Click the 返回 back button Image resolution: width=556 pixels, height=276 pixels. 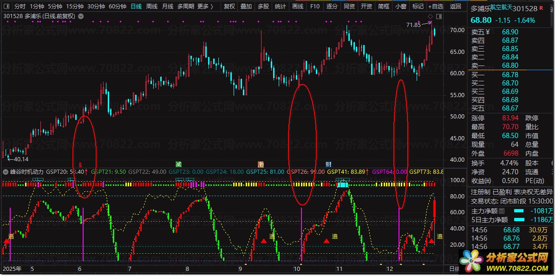point(456,7)
